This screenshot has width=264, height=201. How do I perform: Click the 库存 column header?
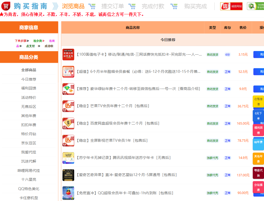[228, 28]
